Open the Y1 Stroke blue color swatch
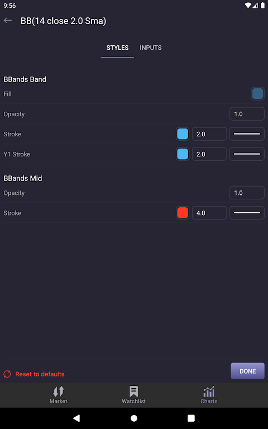 pyautogui.click(x=183, y=154)
